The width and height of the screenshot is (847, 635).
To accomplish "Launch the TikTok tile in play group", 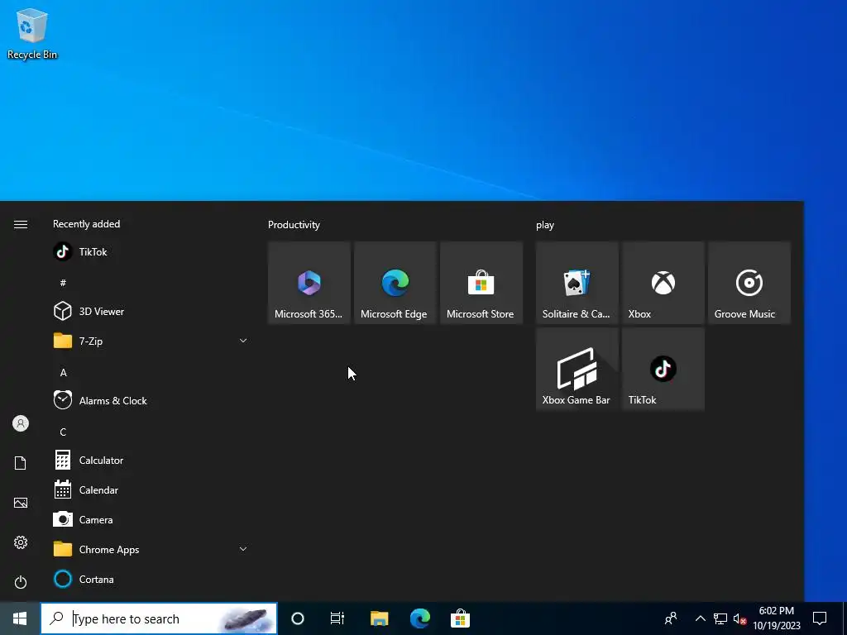I will pyautogui.click(x=663, y=369).
